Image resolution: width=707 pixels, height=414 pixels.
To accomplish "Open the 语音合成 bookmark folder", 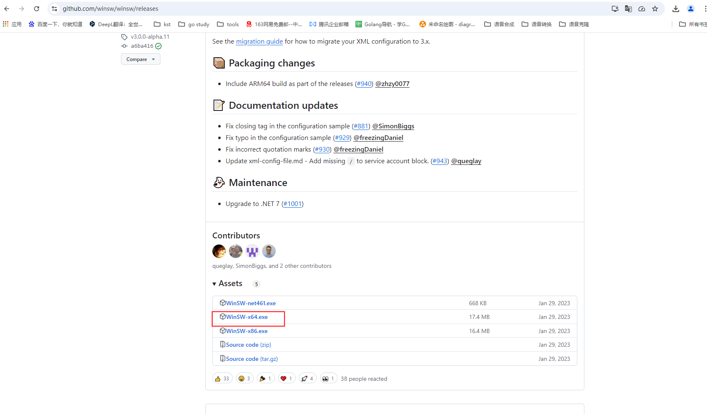I will pyautogui.click(x=499, y=24).
